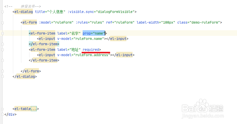
Task: Click the closing el-dialog tag
Action: [25, 76]
